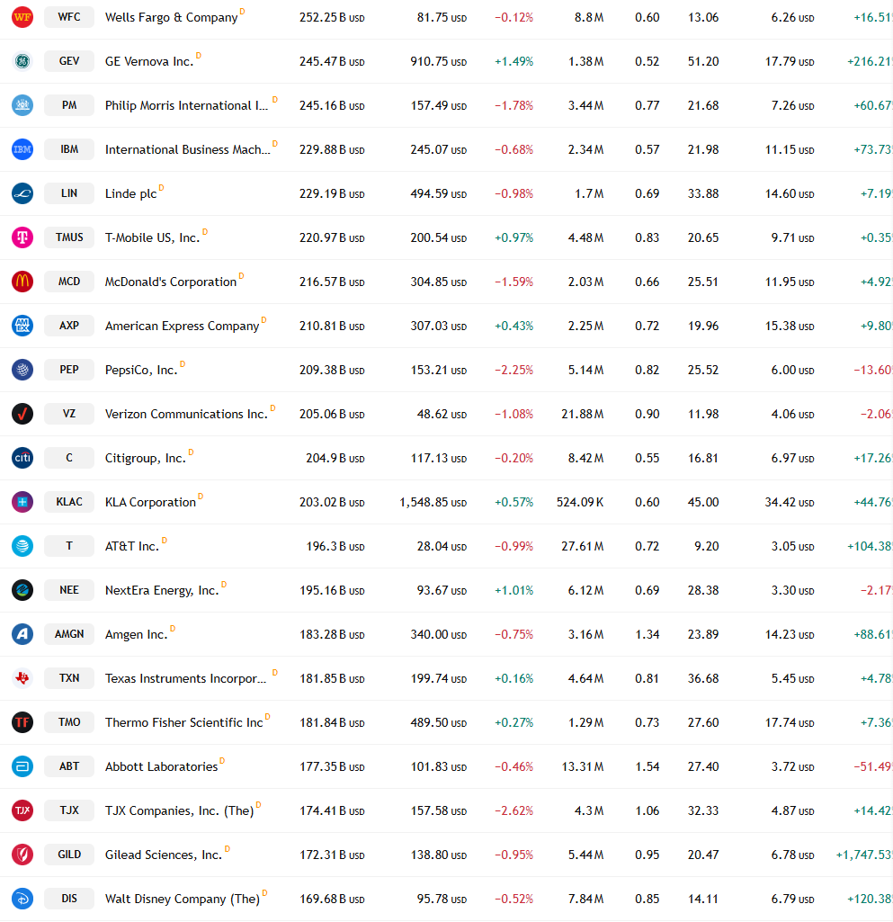Select the PM ticker badge
The image size is (893, 922).
click(x=68, y=105)
